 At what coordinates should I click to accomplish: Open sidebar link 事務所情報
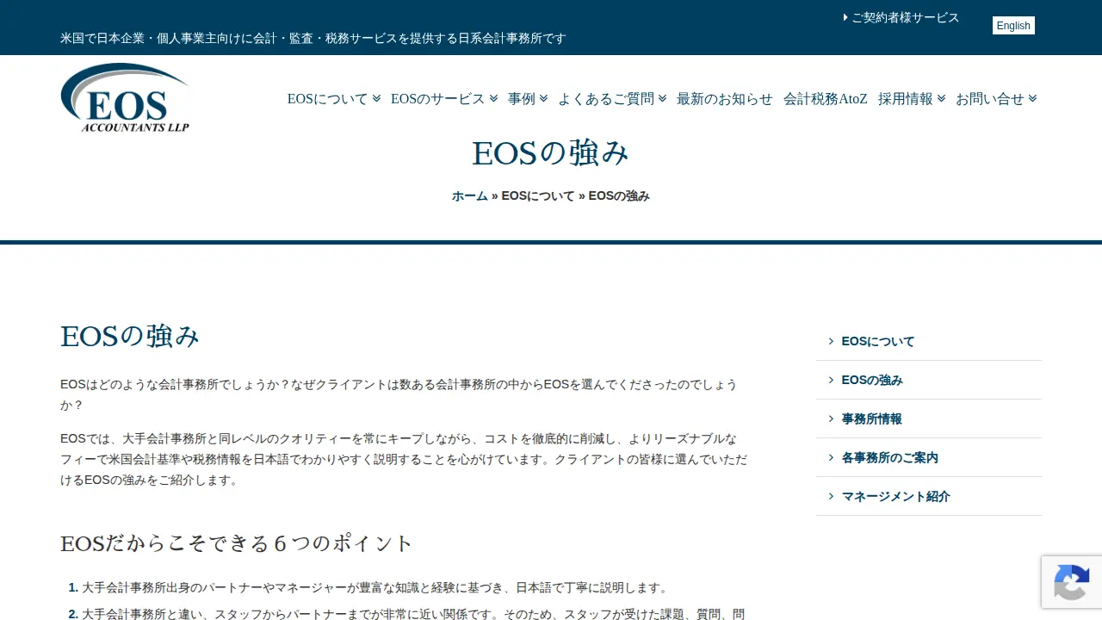click(x=872, y=418)
